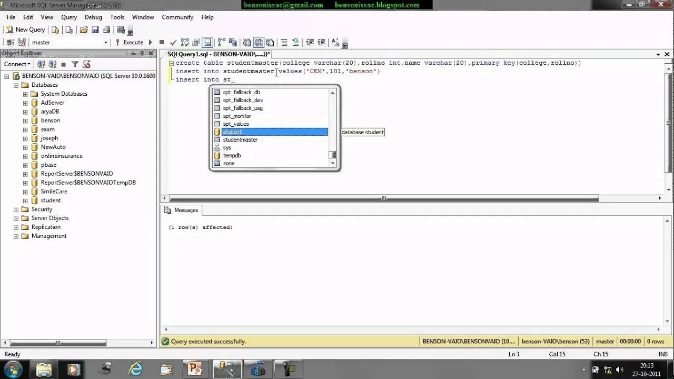Collapse the create table code region
Image resolution: width=674 pixels, height=379 pixels.
point(171,63)
